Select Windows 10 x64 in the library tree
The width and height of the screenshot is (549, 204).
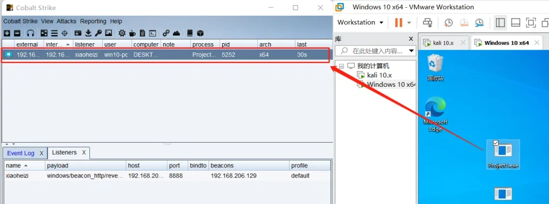(391, 84)
